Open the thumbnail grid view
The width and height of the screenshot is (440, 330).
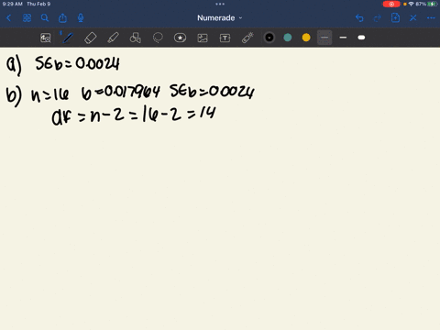point(27,18)
